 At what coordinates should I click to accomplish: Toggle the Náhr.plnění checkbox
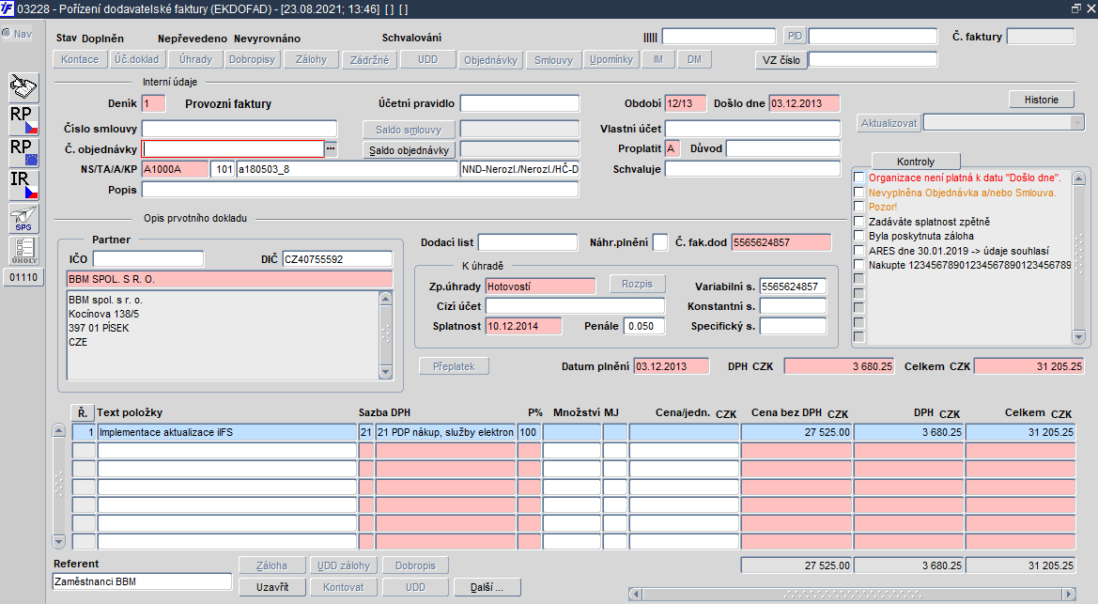click(659, 242)
